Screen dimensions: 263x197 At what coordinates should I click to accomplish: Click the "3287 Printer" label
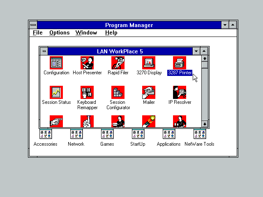(x=180, y=73)
